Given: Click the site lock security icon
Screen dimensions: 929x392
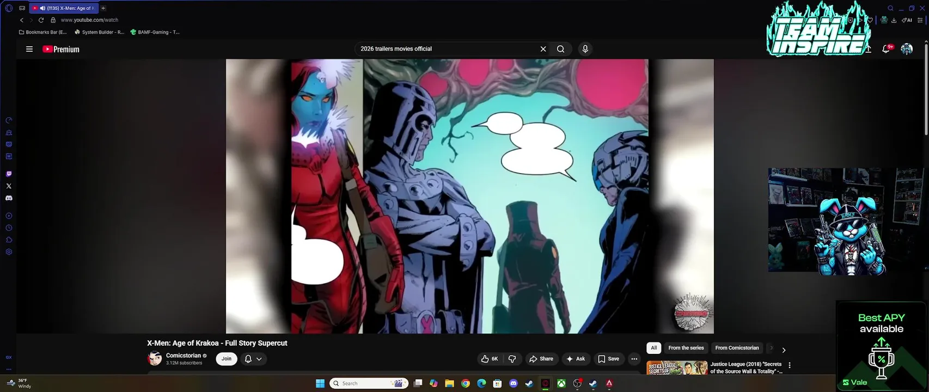Looking at the screenshot, I should (x=53, y=20).
